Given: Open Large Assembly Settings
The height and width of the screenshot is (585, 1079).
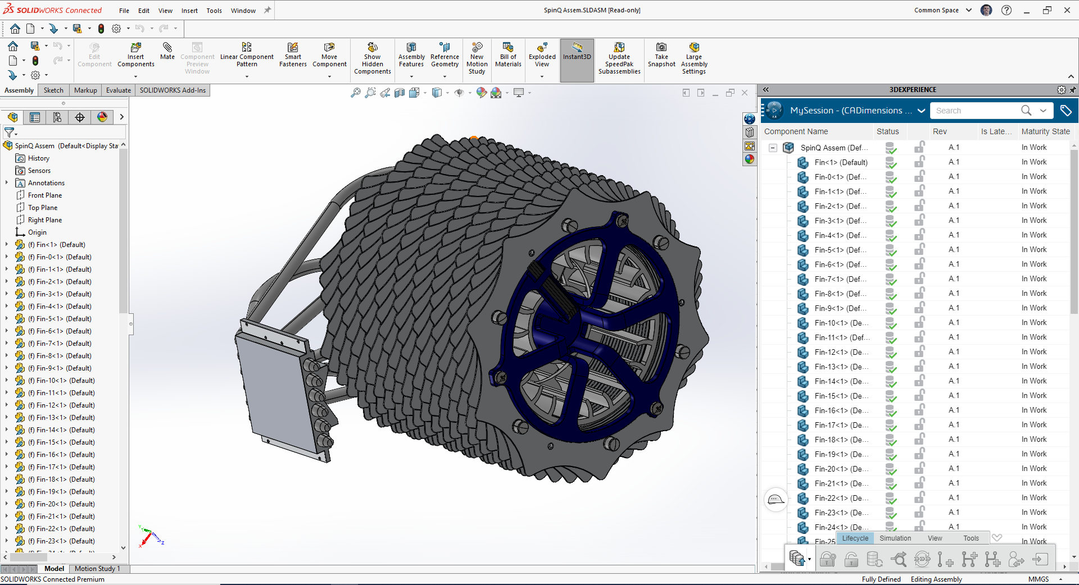Looking at the screenshot, I should 694,48.
